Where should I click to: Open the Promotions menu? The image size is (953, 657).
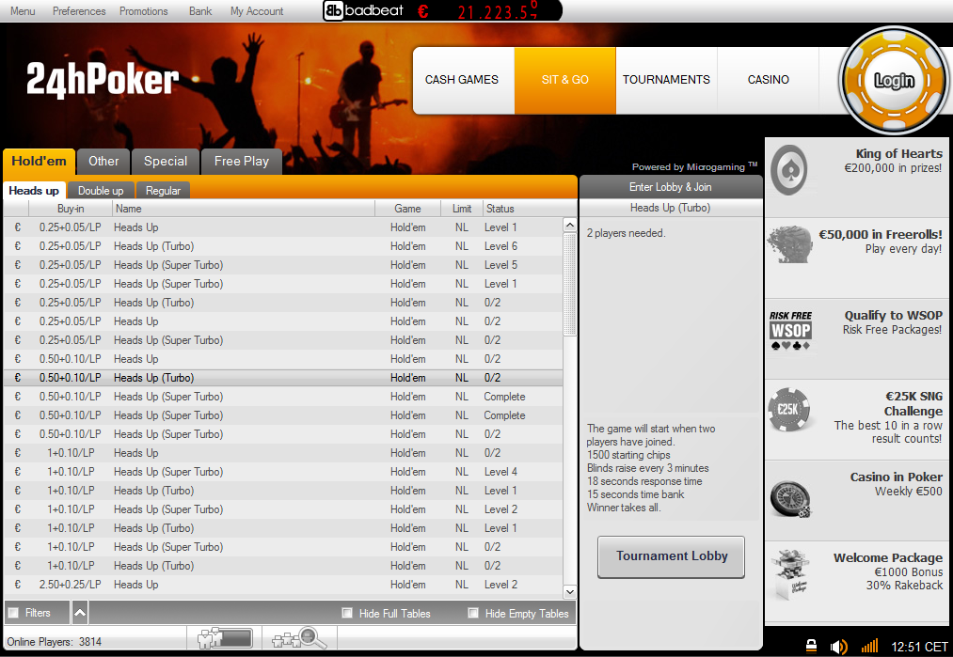click(x=143, y=11)
